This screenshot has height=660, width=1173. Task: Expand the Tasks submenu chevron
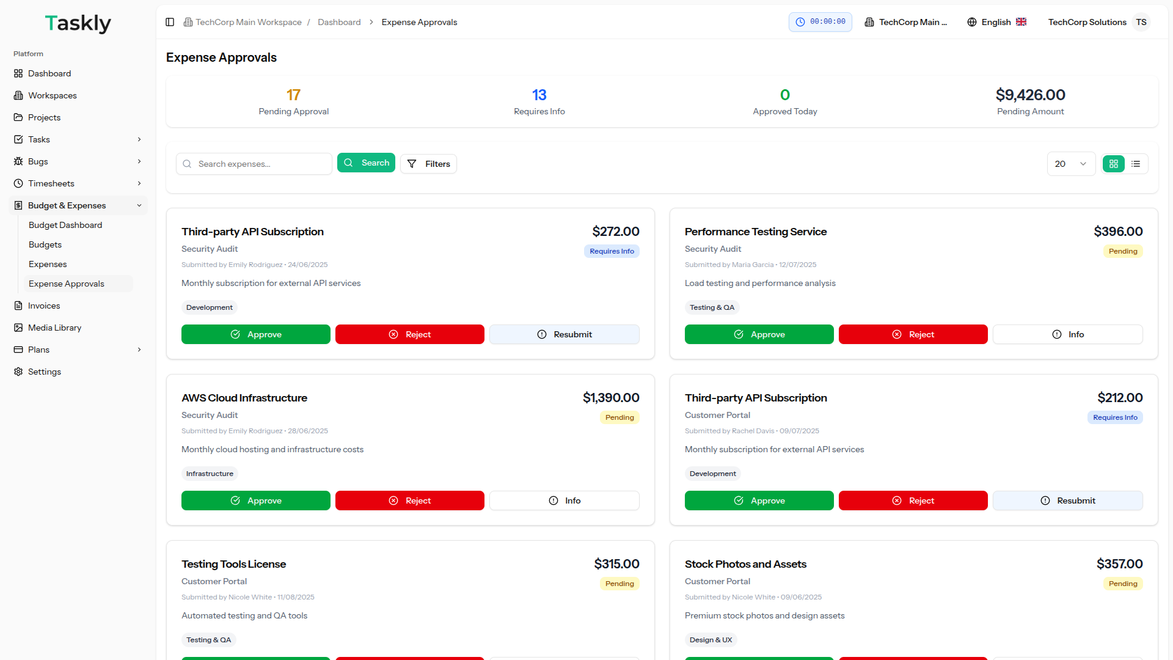click(x=139, y=139)
